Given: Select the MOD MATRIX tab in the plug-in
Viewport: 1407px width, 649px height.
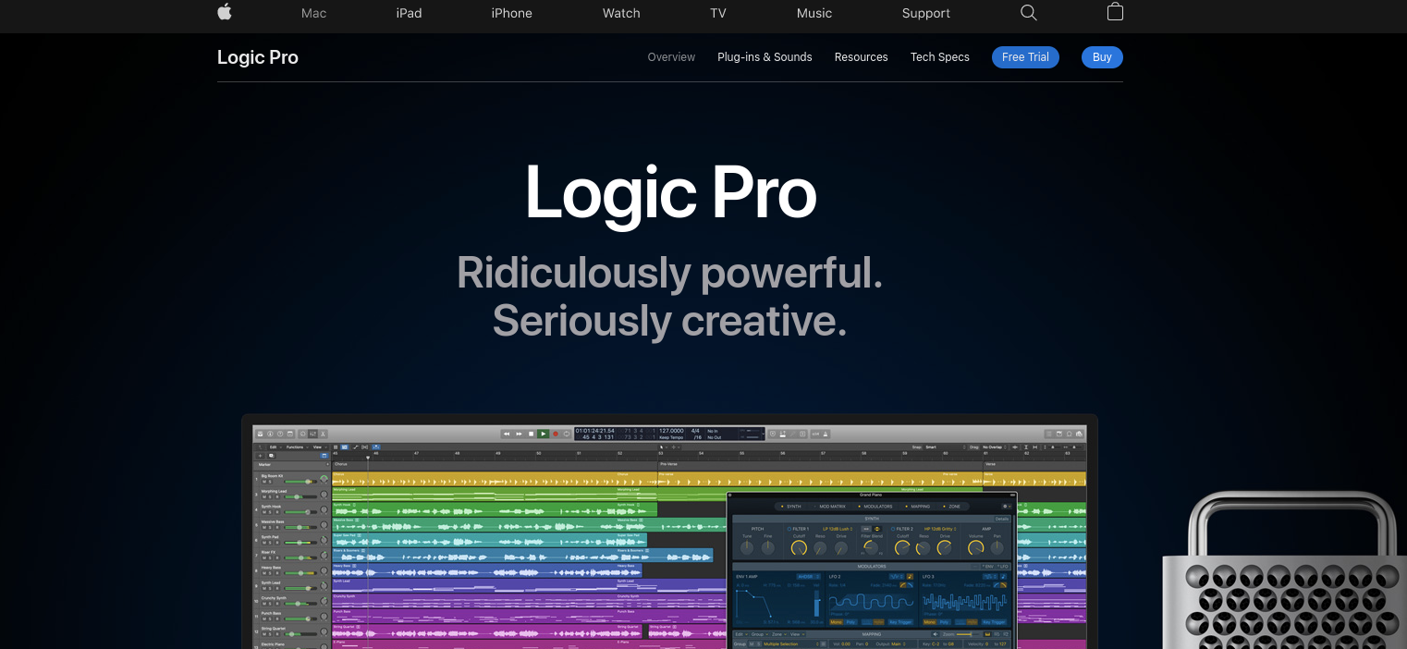Looking at the screenshot, I should 830,507.
